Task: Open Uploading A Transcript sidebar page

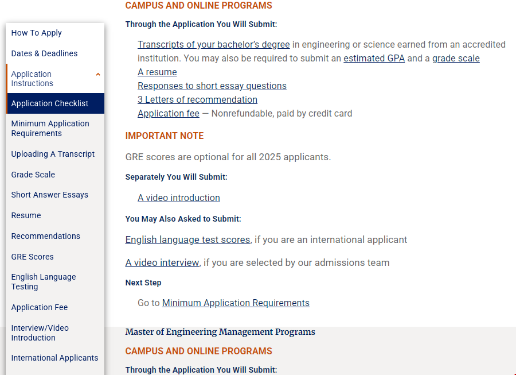Action: pyautogui.click(x=53, y=154)
